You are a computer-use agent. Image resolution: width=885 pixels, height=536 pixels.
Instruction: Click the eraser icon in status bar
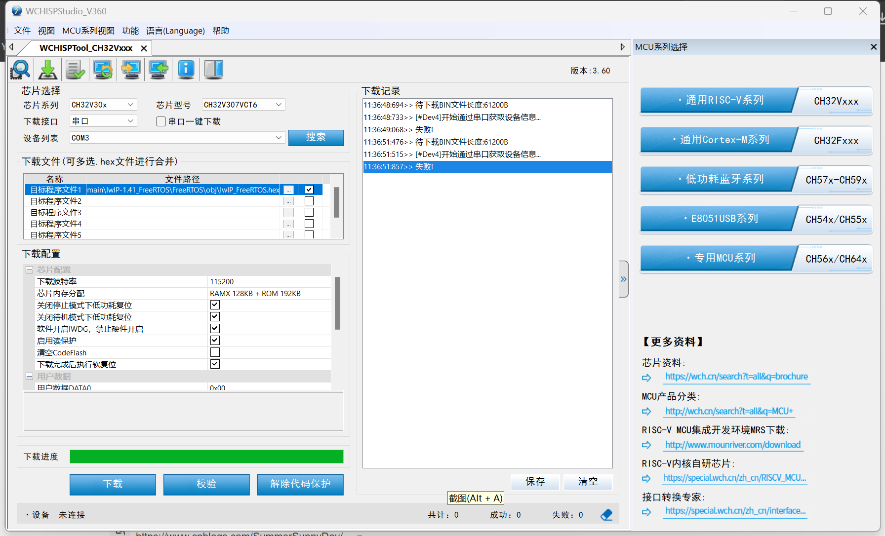click(606, 515)
